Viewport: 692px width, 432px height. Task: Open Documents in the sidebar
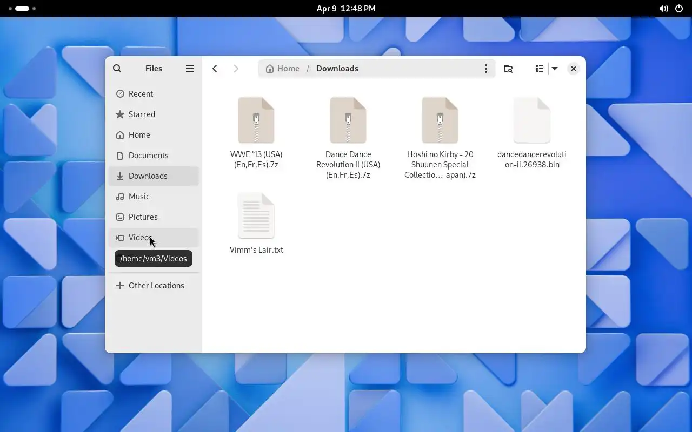point(154,156)
